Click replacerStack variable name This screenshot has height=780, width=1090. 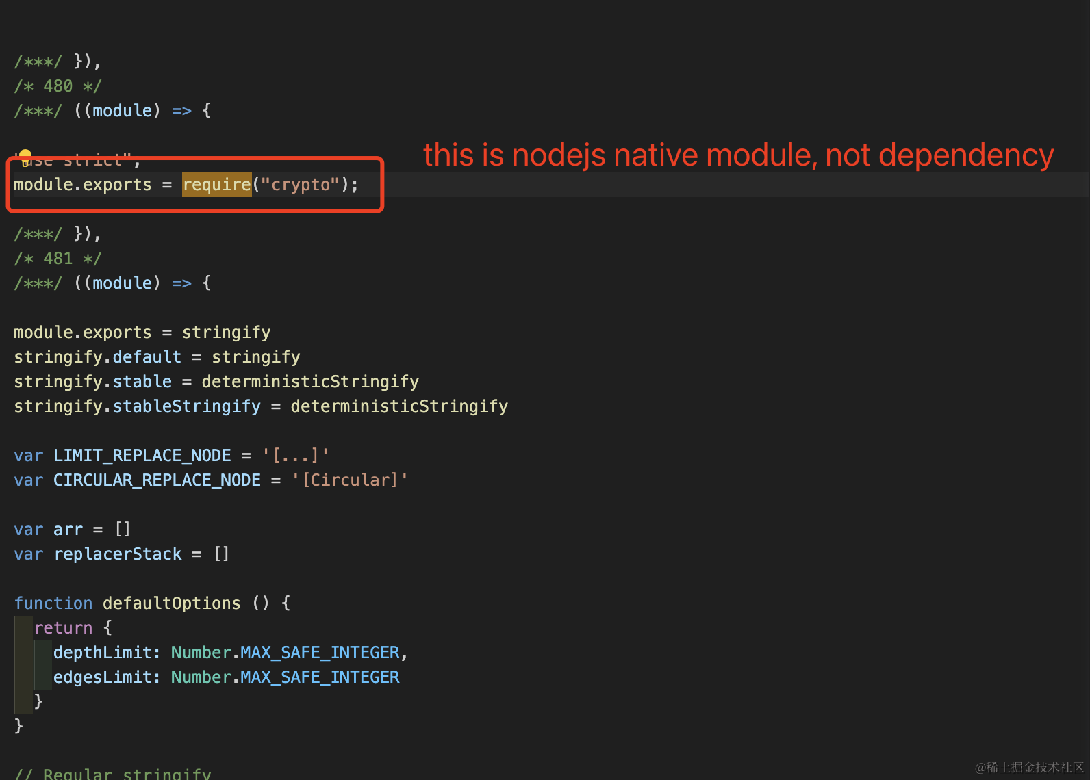[x=118, y=554]
